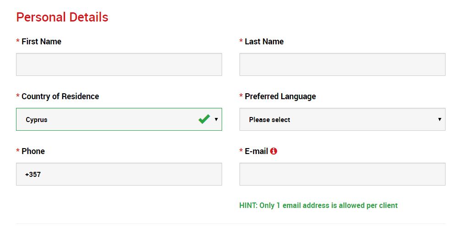Click the red asterisk beside First Name
This screenshot has height=229, width=468.
18,42
